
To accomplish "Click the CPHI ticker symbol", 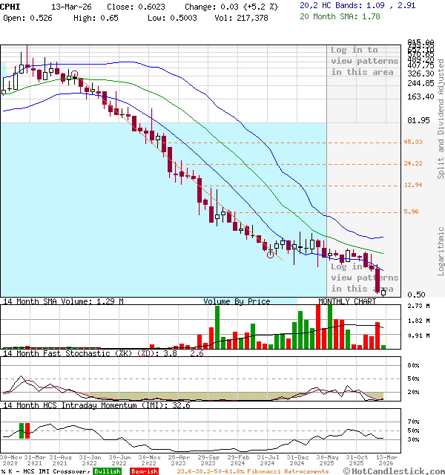I will [12, 6].
